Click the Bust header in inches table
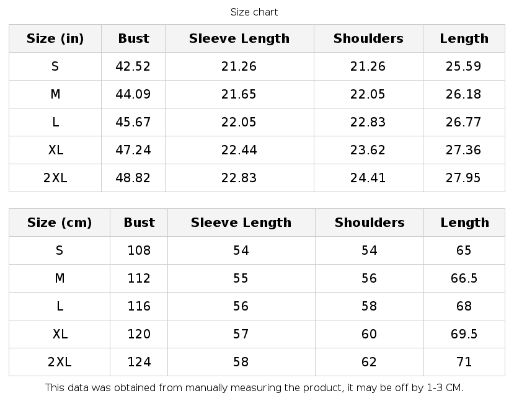The width and height of the screenshot is (527, 419). 133,38
